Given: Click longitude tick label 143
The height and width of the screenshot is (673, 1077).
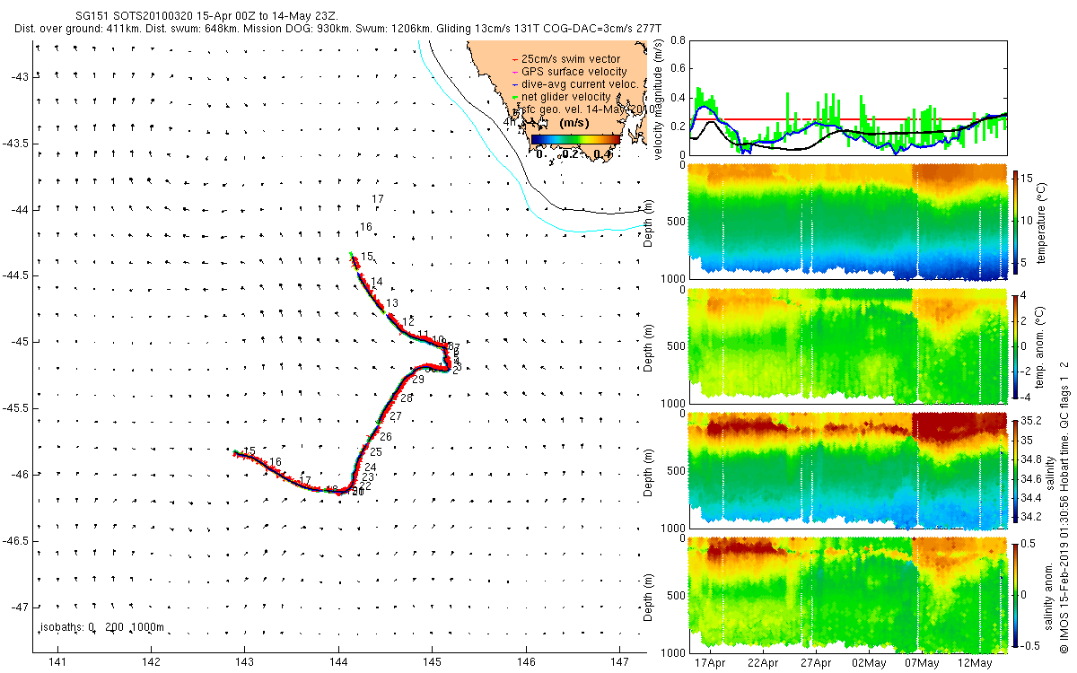Looking at the screenshot, I should 245,662.
